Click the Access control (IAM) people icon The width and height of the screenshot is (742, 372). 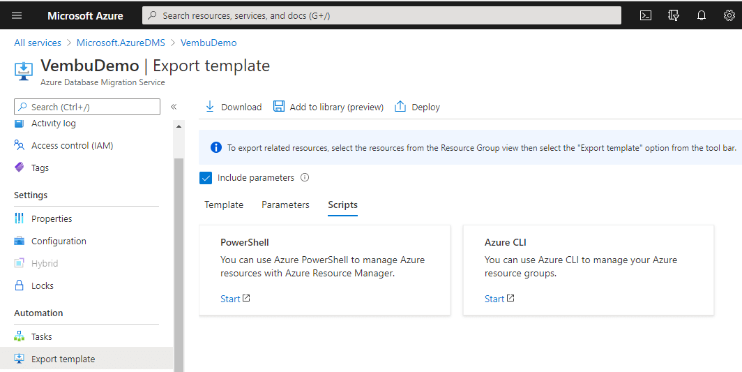[20, 145]
